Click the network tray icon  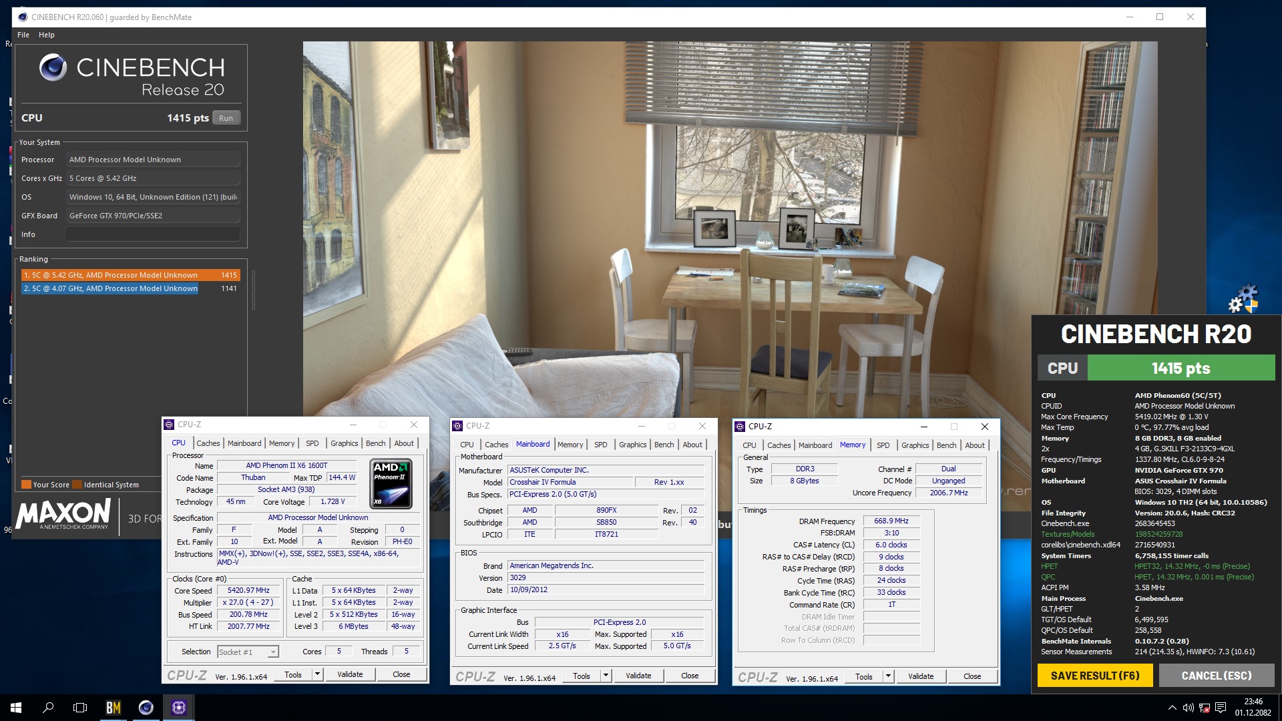1205,708
